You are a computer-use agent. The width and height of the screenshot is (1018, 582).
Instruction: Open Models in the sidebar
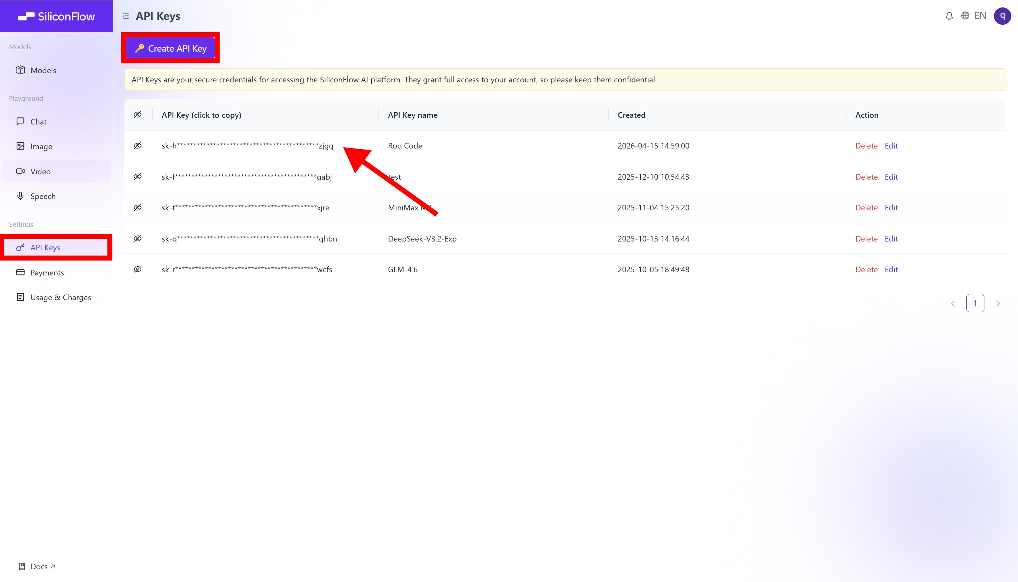pos(43,70)
